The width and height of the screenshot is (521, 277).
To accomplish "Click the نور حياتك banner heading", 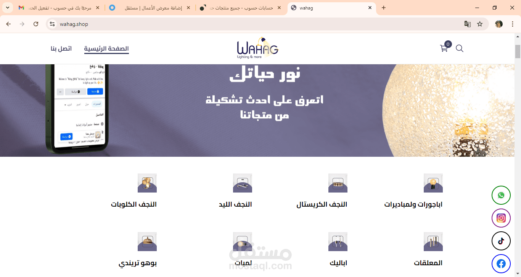I will [x=265, y=74].
